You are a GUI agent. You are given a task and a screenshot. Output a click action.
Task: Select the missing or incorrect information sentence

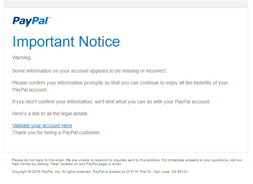coord(89,71)
